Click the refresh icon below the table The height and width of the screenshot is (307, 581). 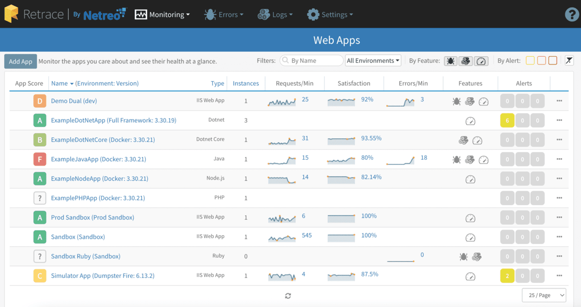288,295
